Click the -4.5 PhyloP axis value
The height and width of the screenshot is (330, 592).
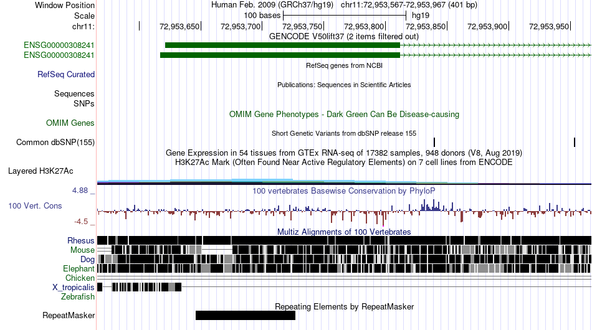[x=81, y=222]
